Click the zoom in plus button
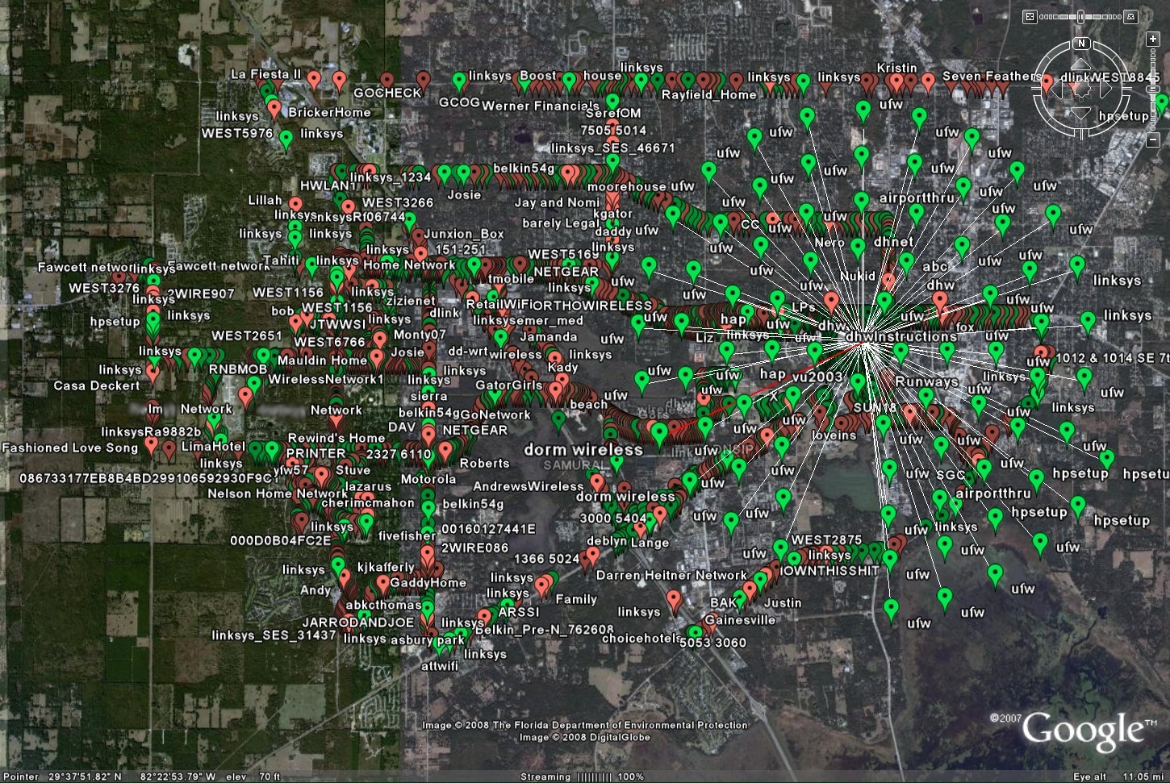The width and height of the screenshot is (1170, 783). tap(1152, 39)
